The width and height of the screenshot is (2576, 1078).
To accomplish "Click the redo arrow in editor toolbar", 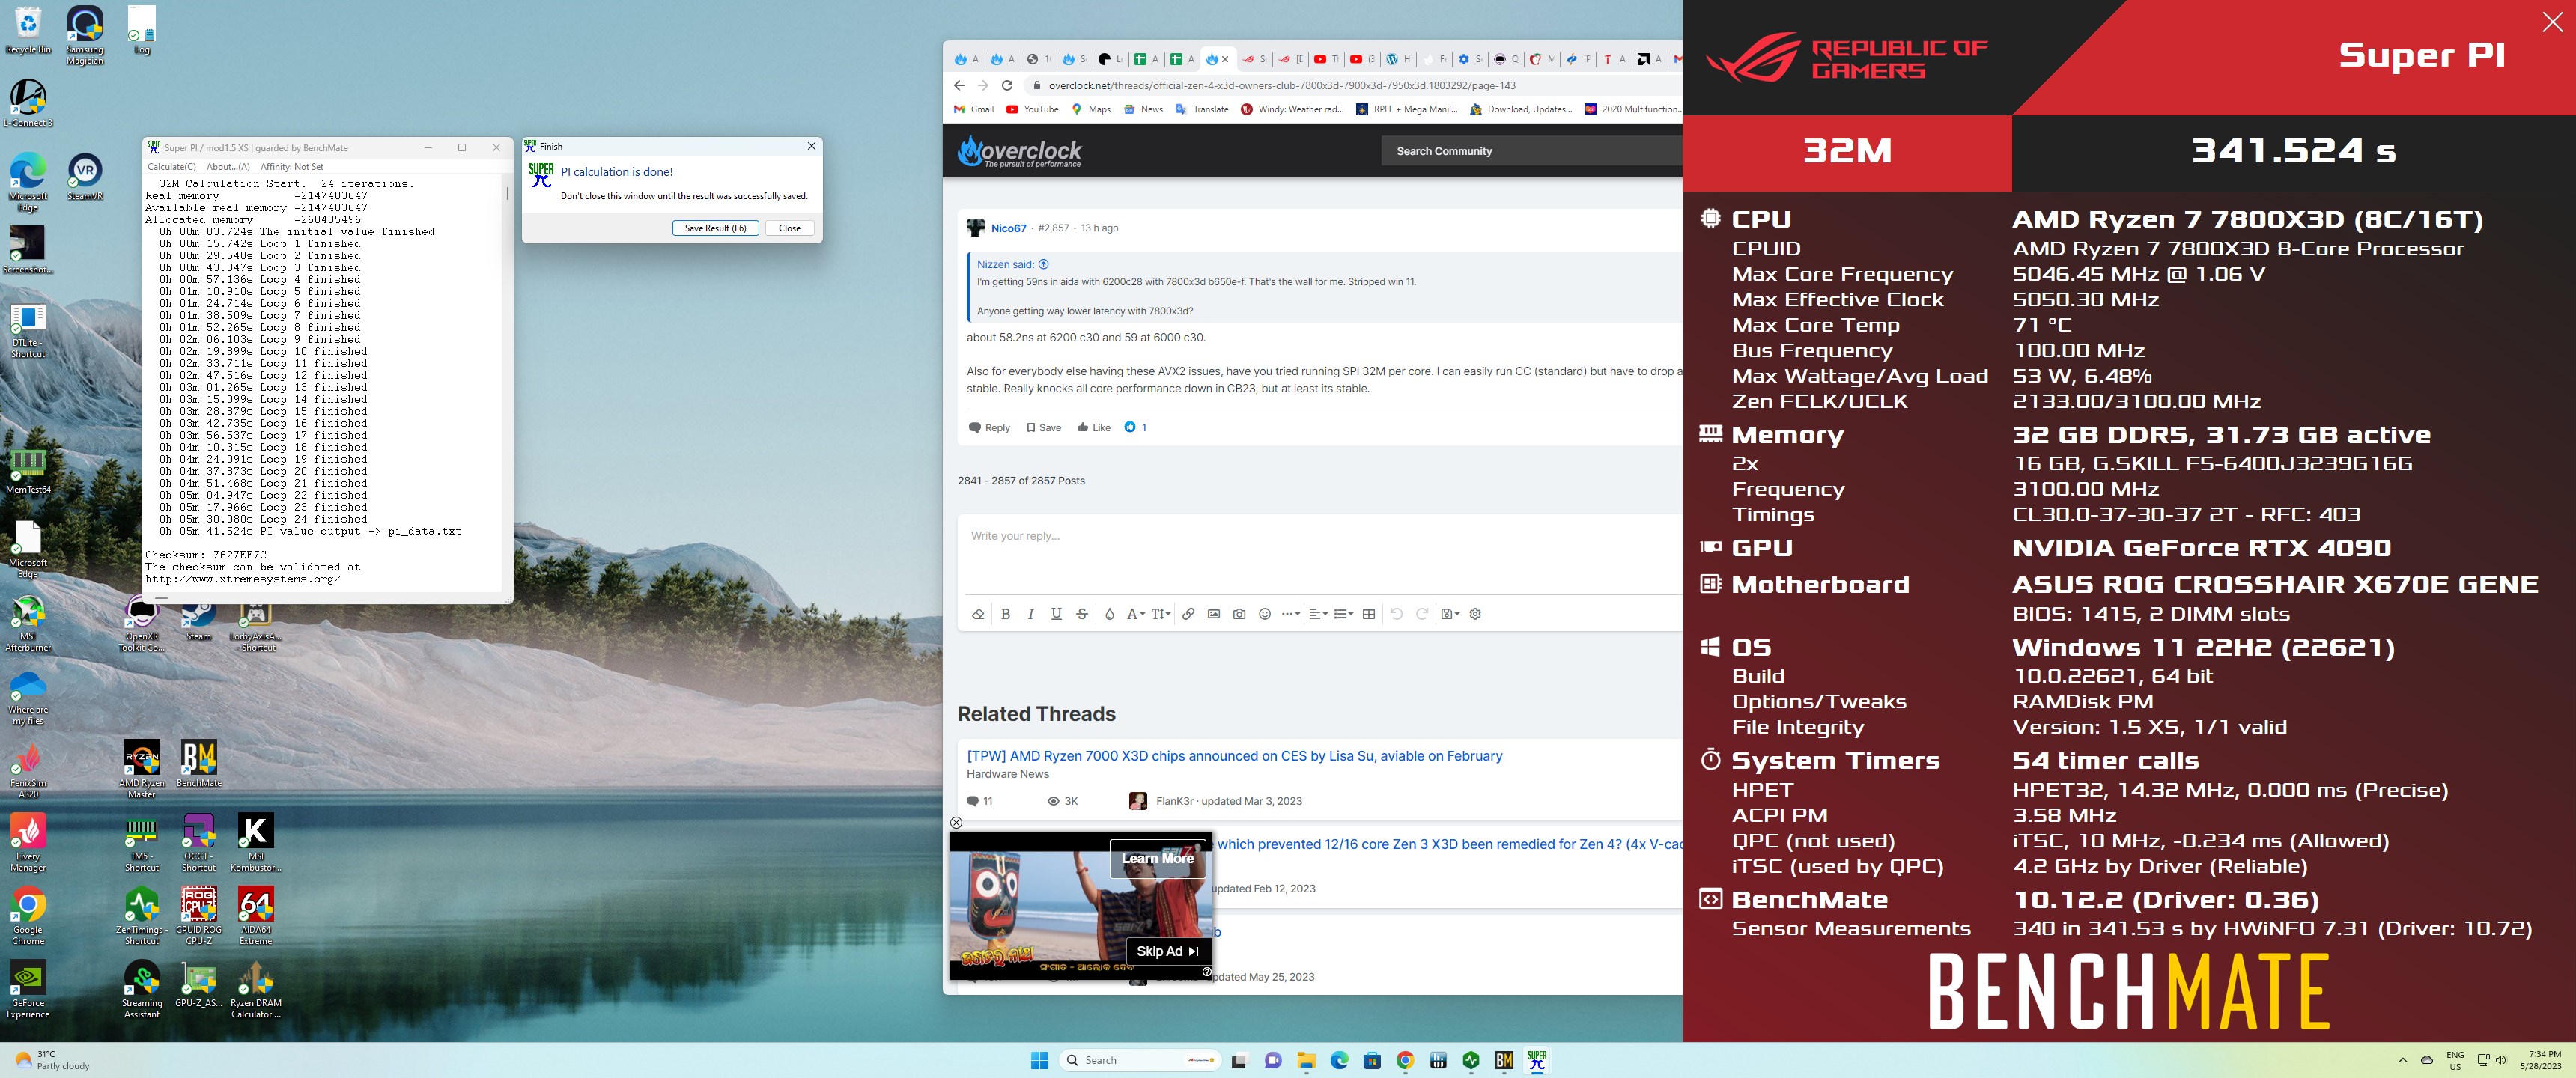I will [x=1422, y=614].
